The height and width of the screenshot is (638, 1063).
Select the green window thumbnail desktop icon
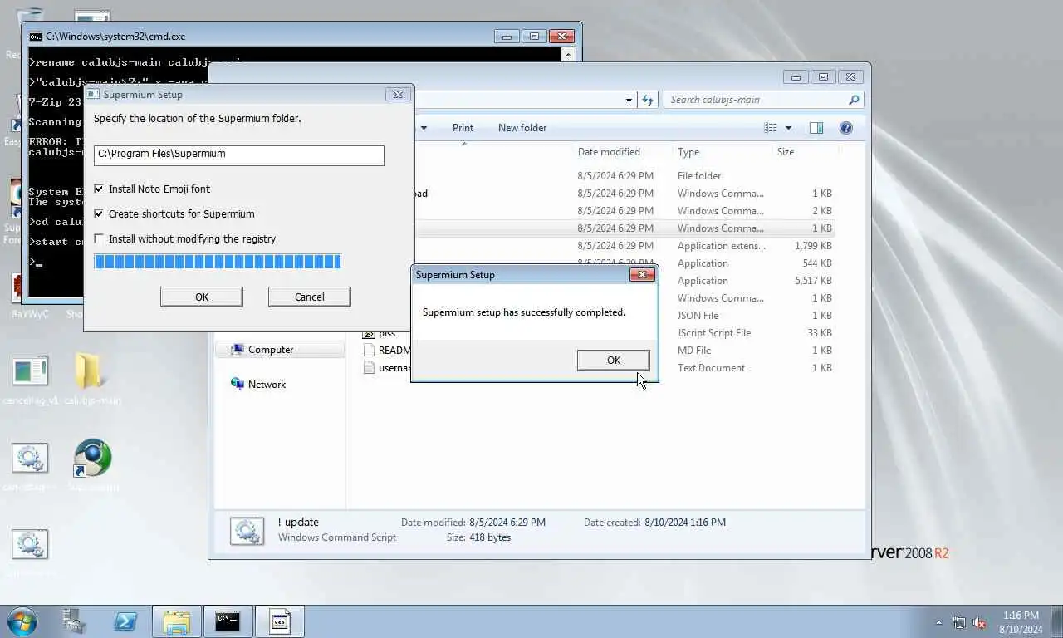(30, 380)
